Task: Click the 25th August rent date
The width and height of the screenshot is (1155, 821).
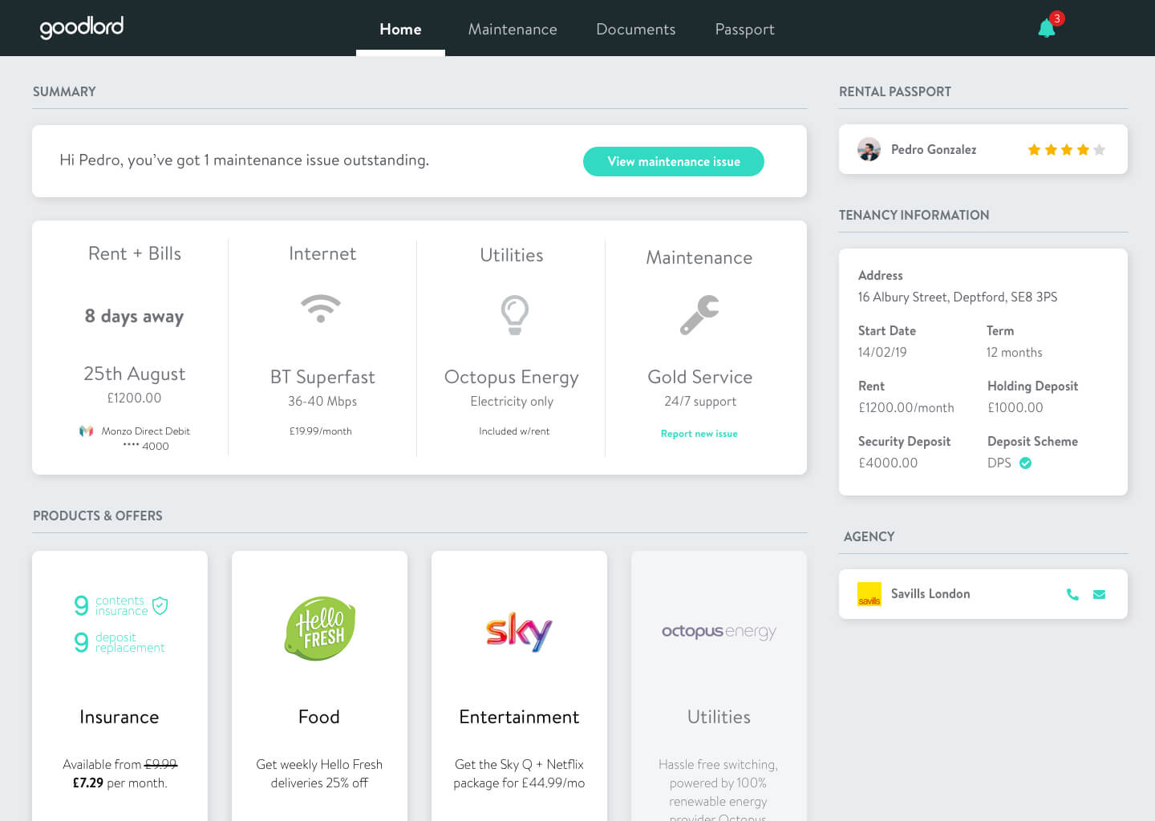Action: click(135, 374)
